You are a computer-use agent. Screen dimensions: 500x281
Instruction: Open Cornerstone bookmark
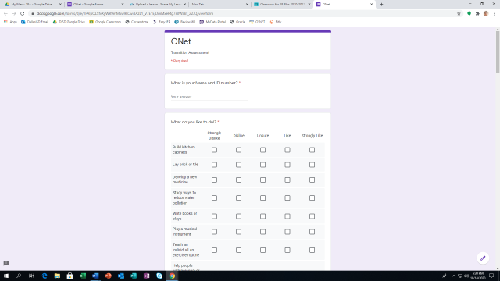tap(137, 22)
